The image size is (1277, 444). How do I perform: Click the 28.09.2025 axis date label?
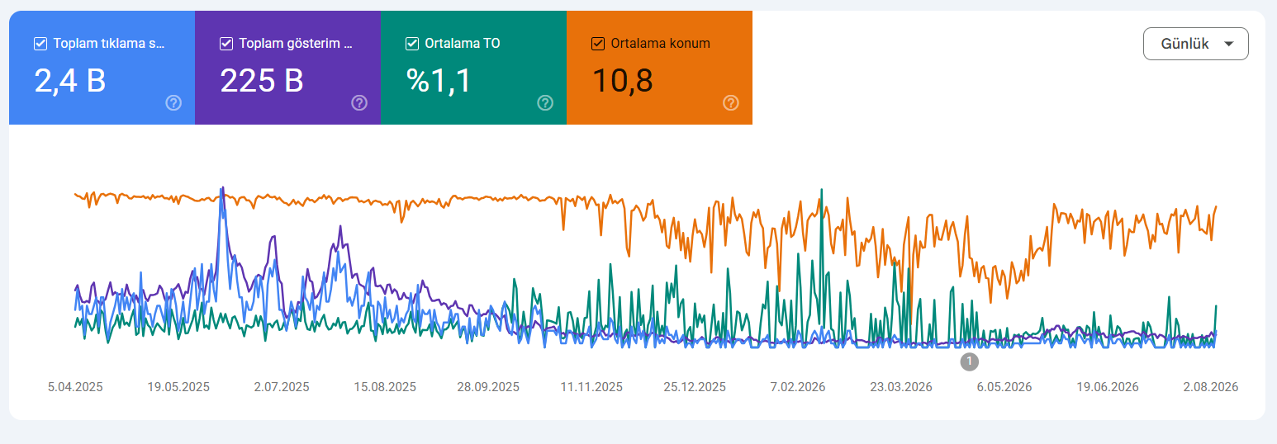click(488, 387)
